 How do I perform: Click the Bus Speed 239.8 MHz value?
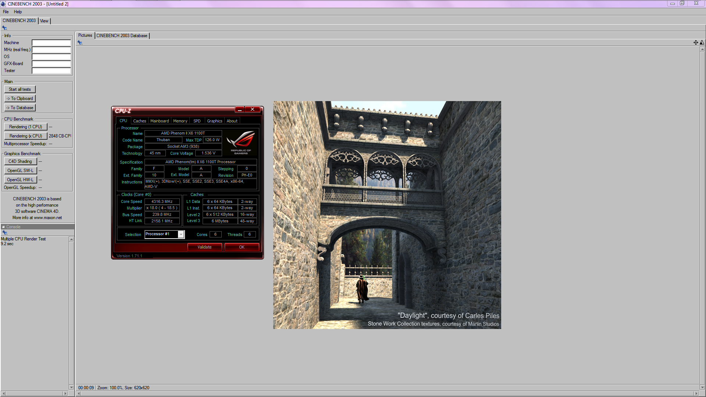point(162,215)
